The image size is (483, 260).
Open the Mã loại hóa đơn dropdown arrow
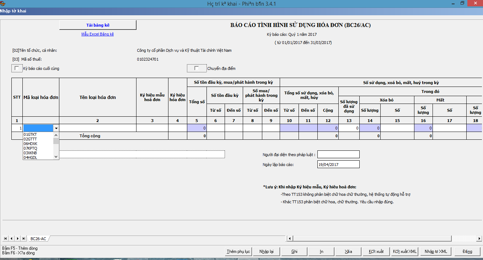click(56, 128)
